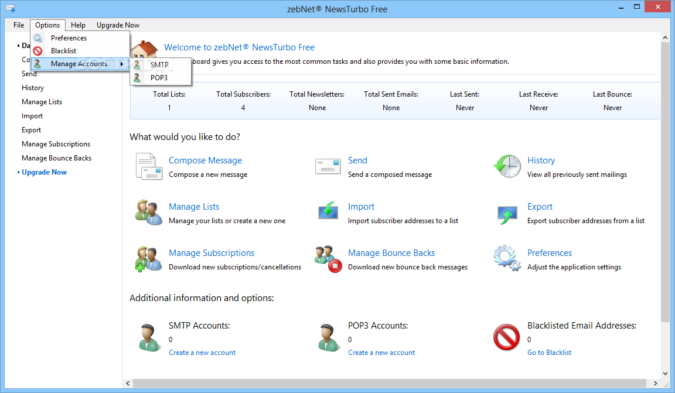Open the Help menu
The width and height of the screenshot is (675, 393).
(x=78, y=25)
